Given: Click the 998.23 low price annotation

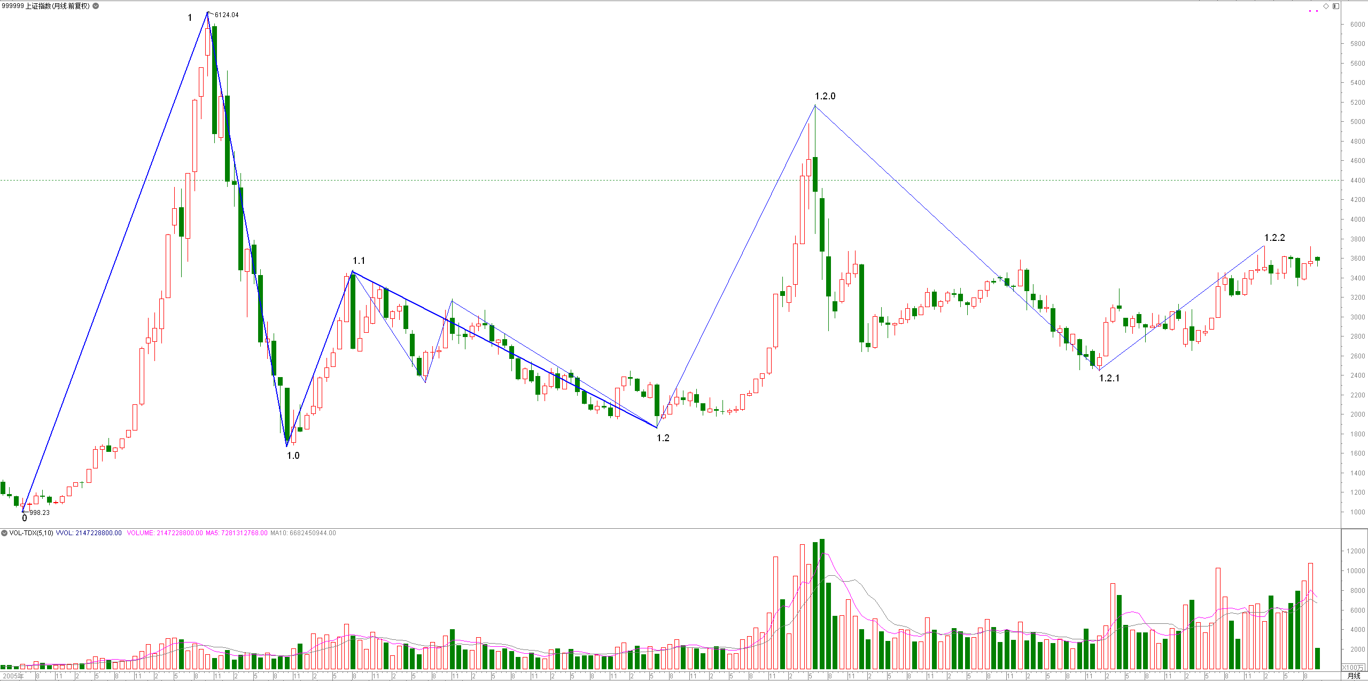Looking at the screenshot, I should 39,512.
